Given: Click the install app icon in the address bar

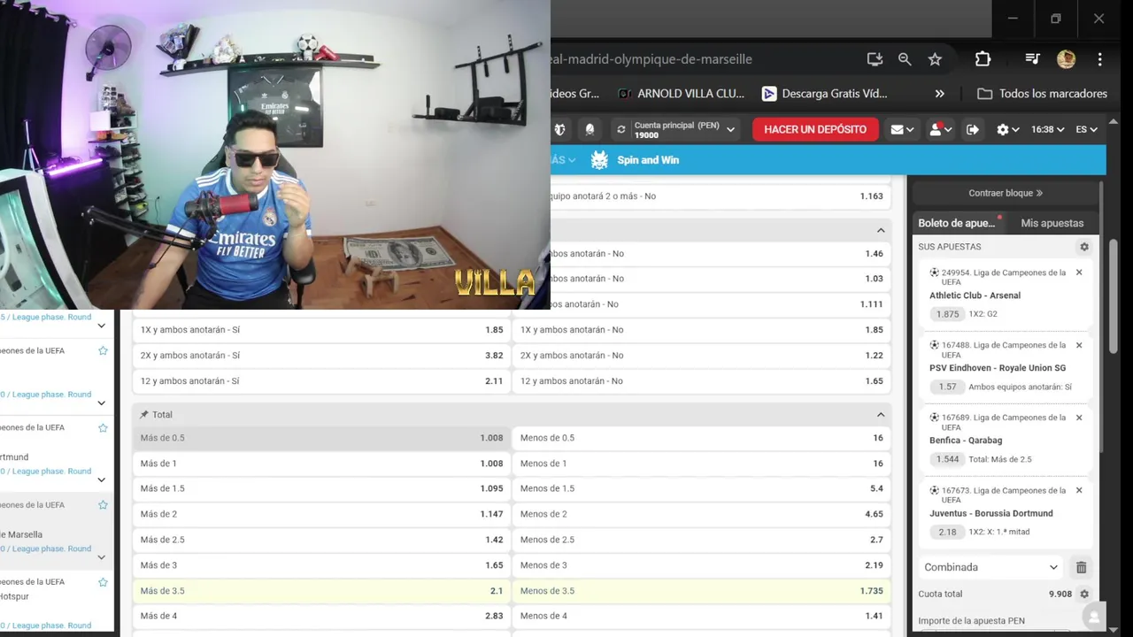Looking at the screenshot, I should pos(875,59).
